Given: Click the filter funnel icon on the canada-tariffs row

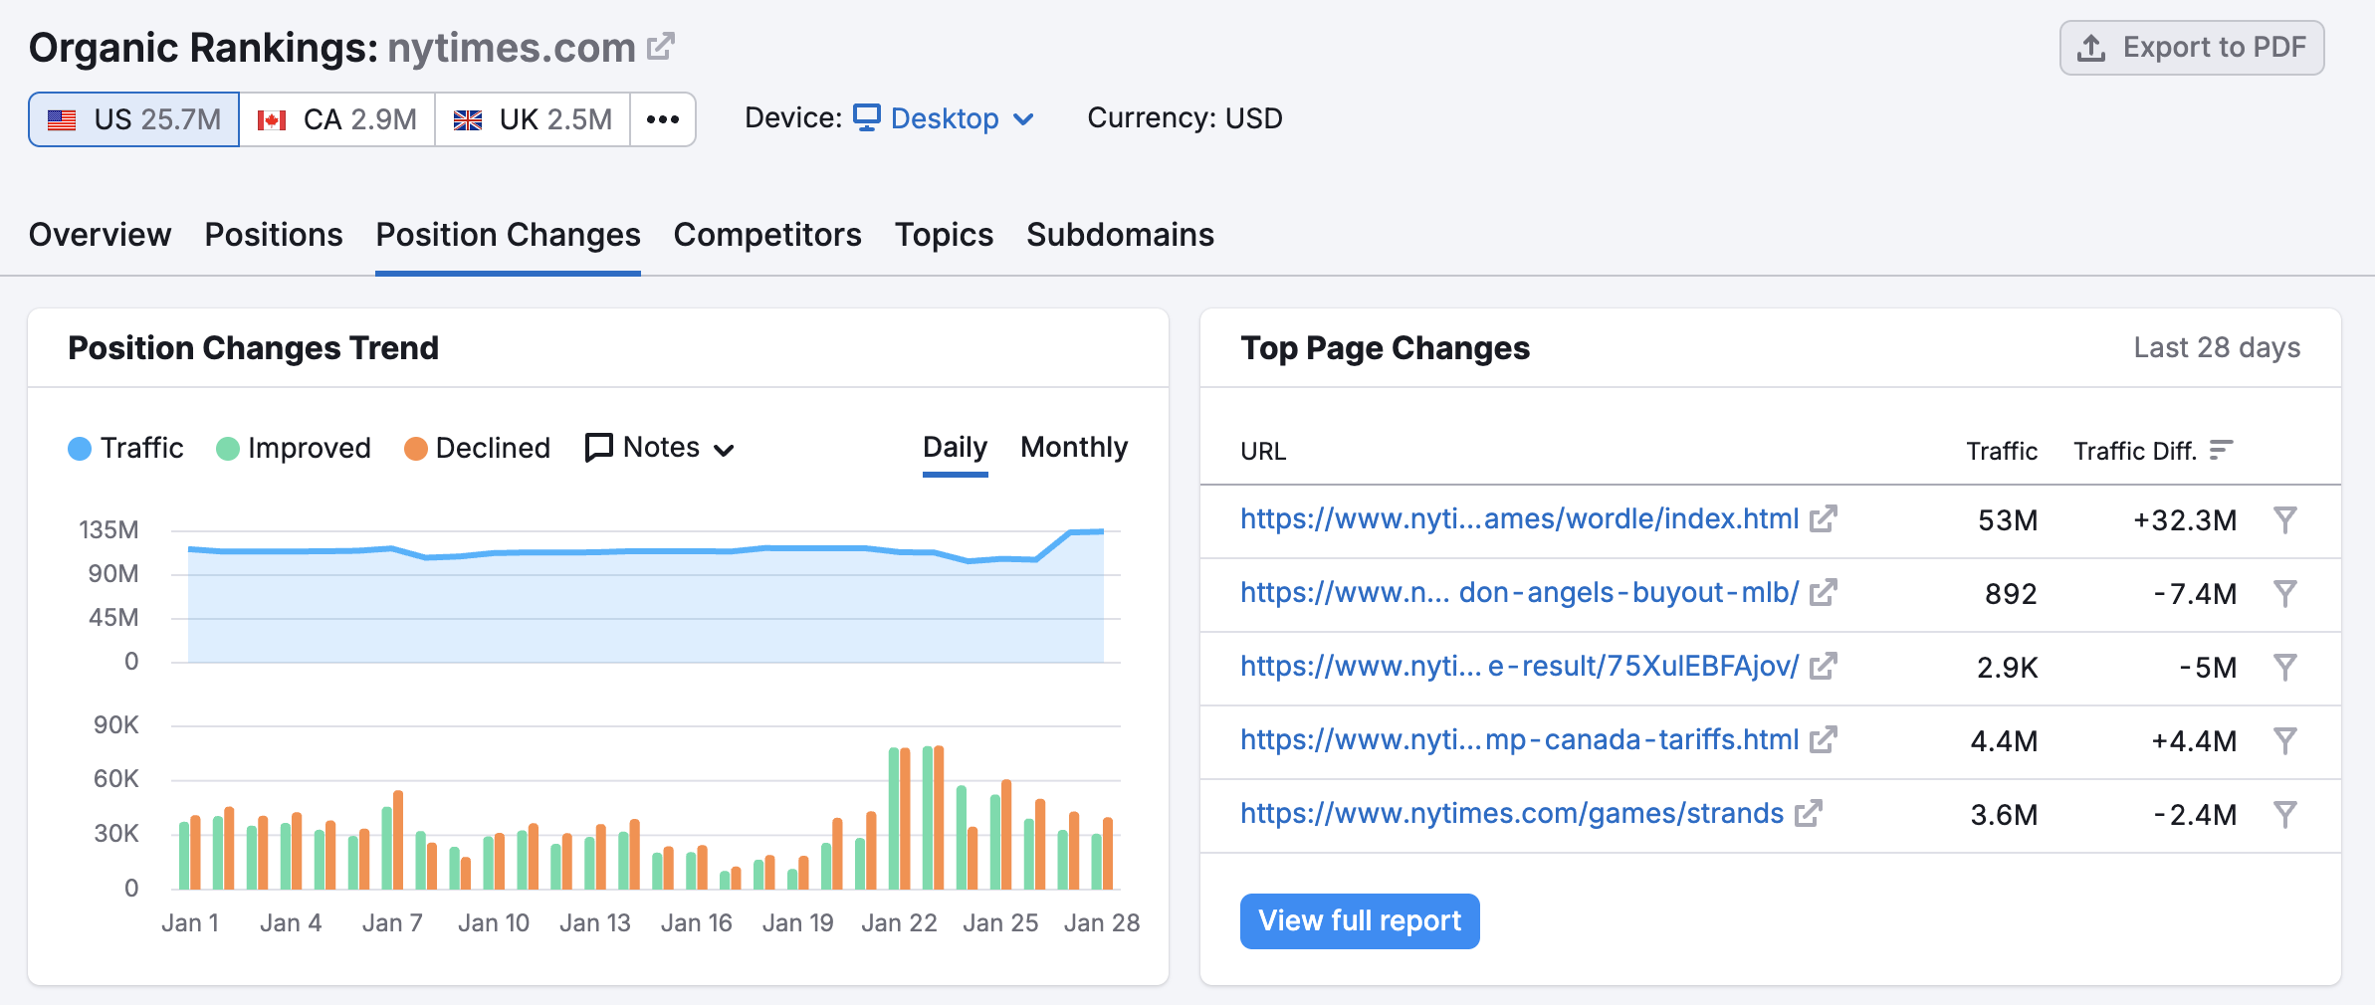Looking at the screenshot, I should (2286, 740).
